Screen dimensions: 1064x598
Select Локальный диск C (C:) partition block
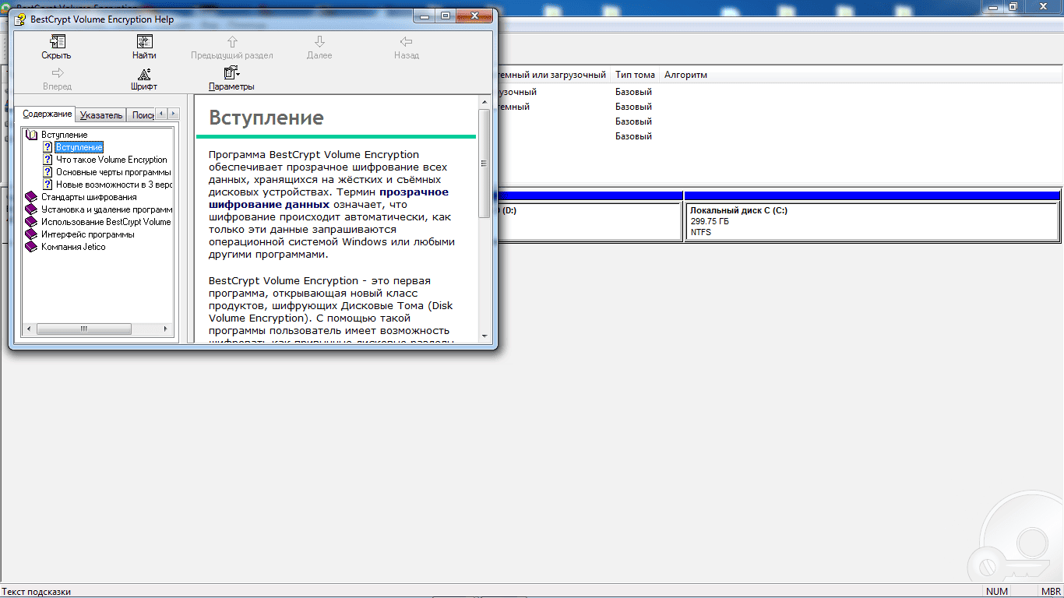872,222
